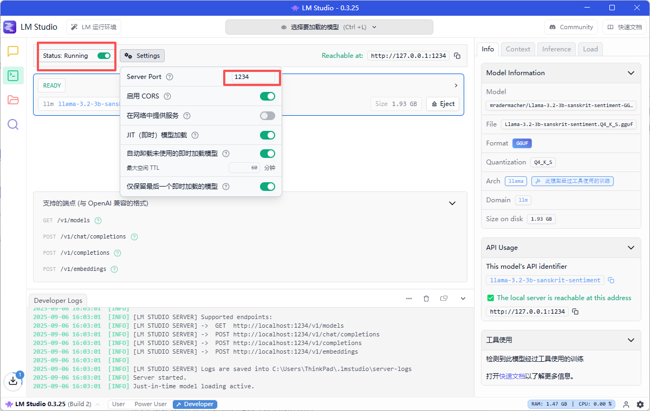The height and width of the screenshot is (411, 650).
Task: Select the Developer Logs tab
Action: point(58,301)
